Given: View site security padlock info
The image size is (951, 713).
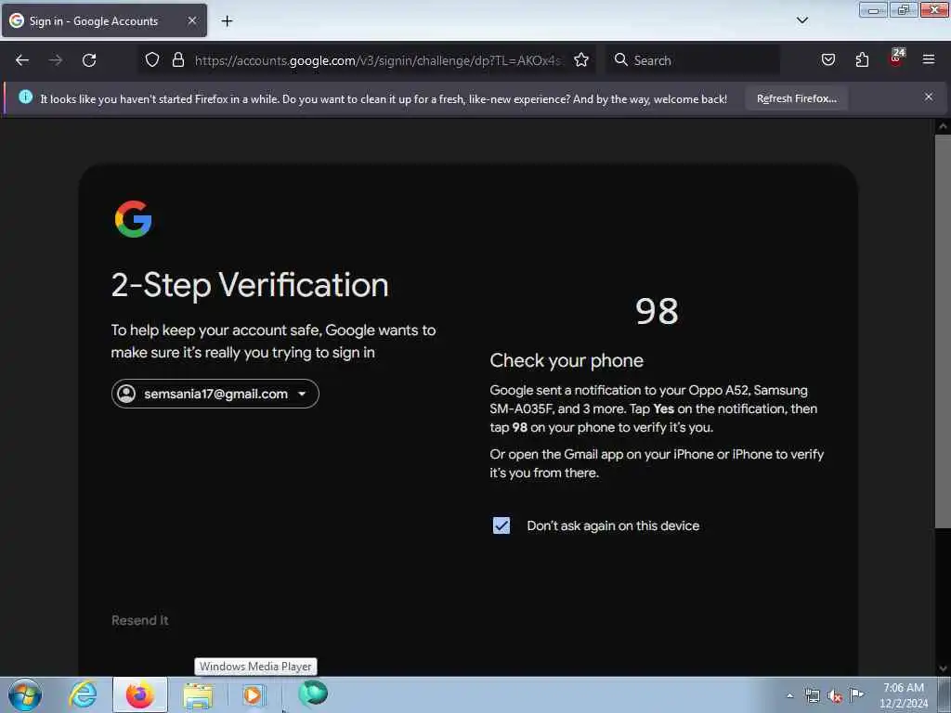Looking at the screenshot, I should (x=177, y=60).
